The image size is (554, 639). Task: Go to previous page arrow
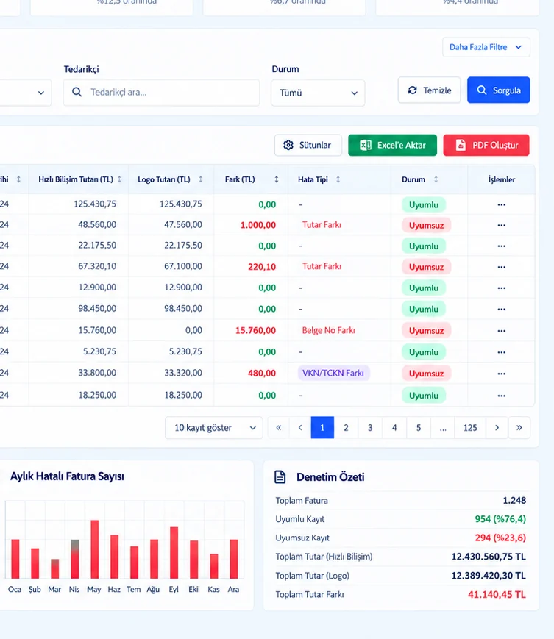pos(300,427)
